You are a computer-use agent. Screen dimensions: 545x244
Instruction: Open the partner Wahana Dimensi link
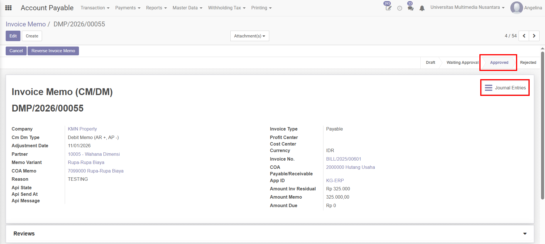94,154
